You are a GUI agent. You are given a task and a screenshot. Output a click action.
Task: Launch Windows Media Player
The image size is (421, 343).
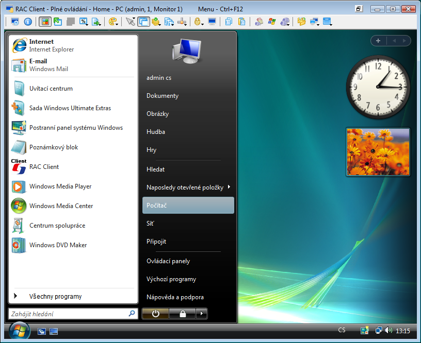[x=73, y=186]
